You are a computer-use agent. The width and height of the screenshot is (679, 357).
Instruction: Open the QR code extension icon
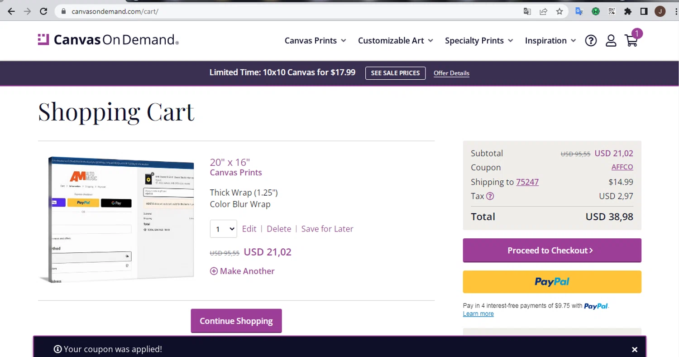[612, 11]
